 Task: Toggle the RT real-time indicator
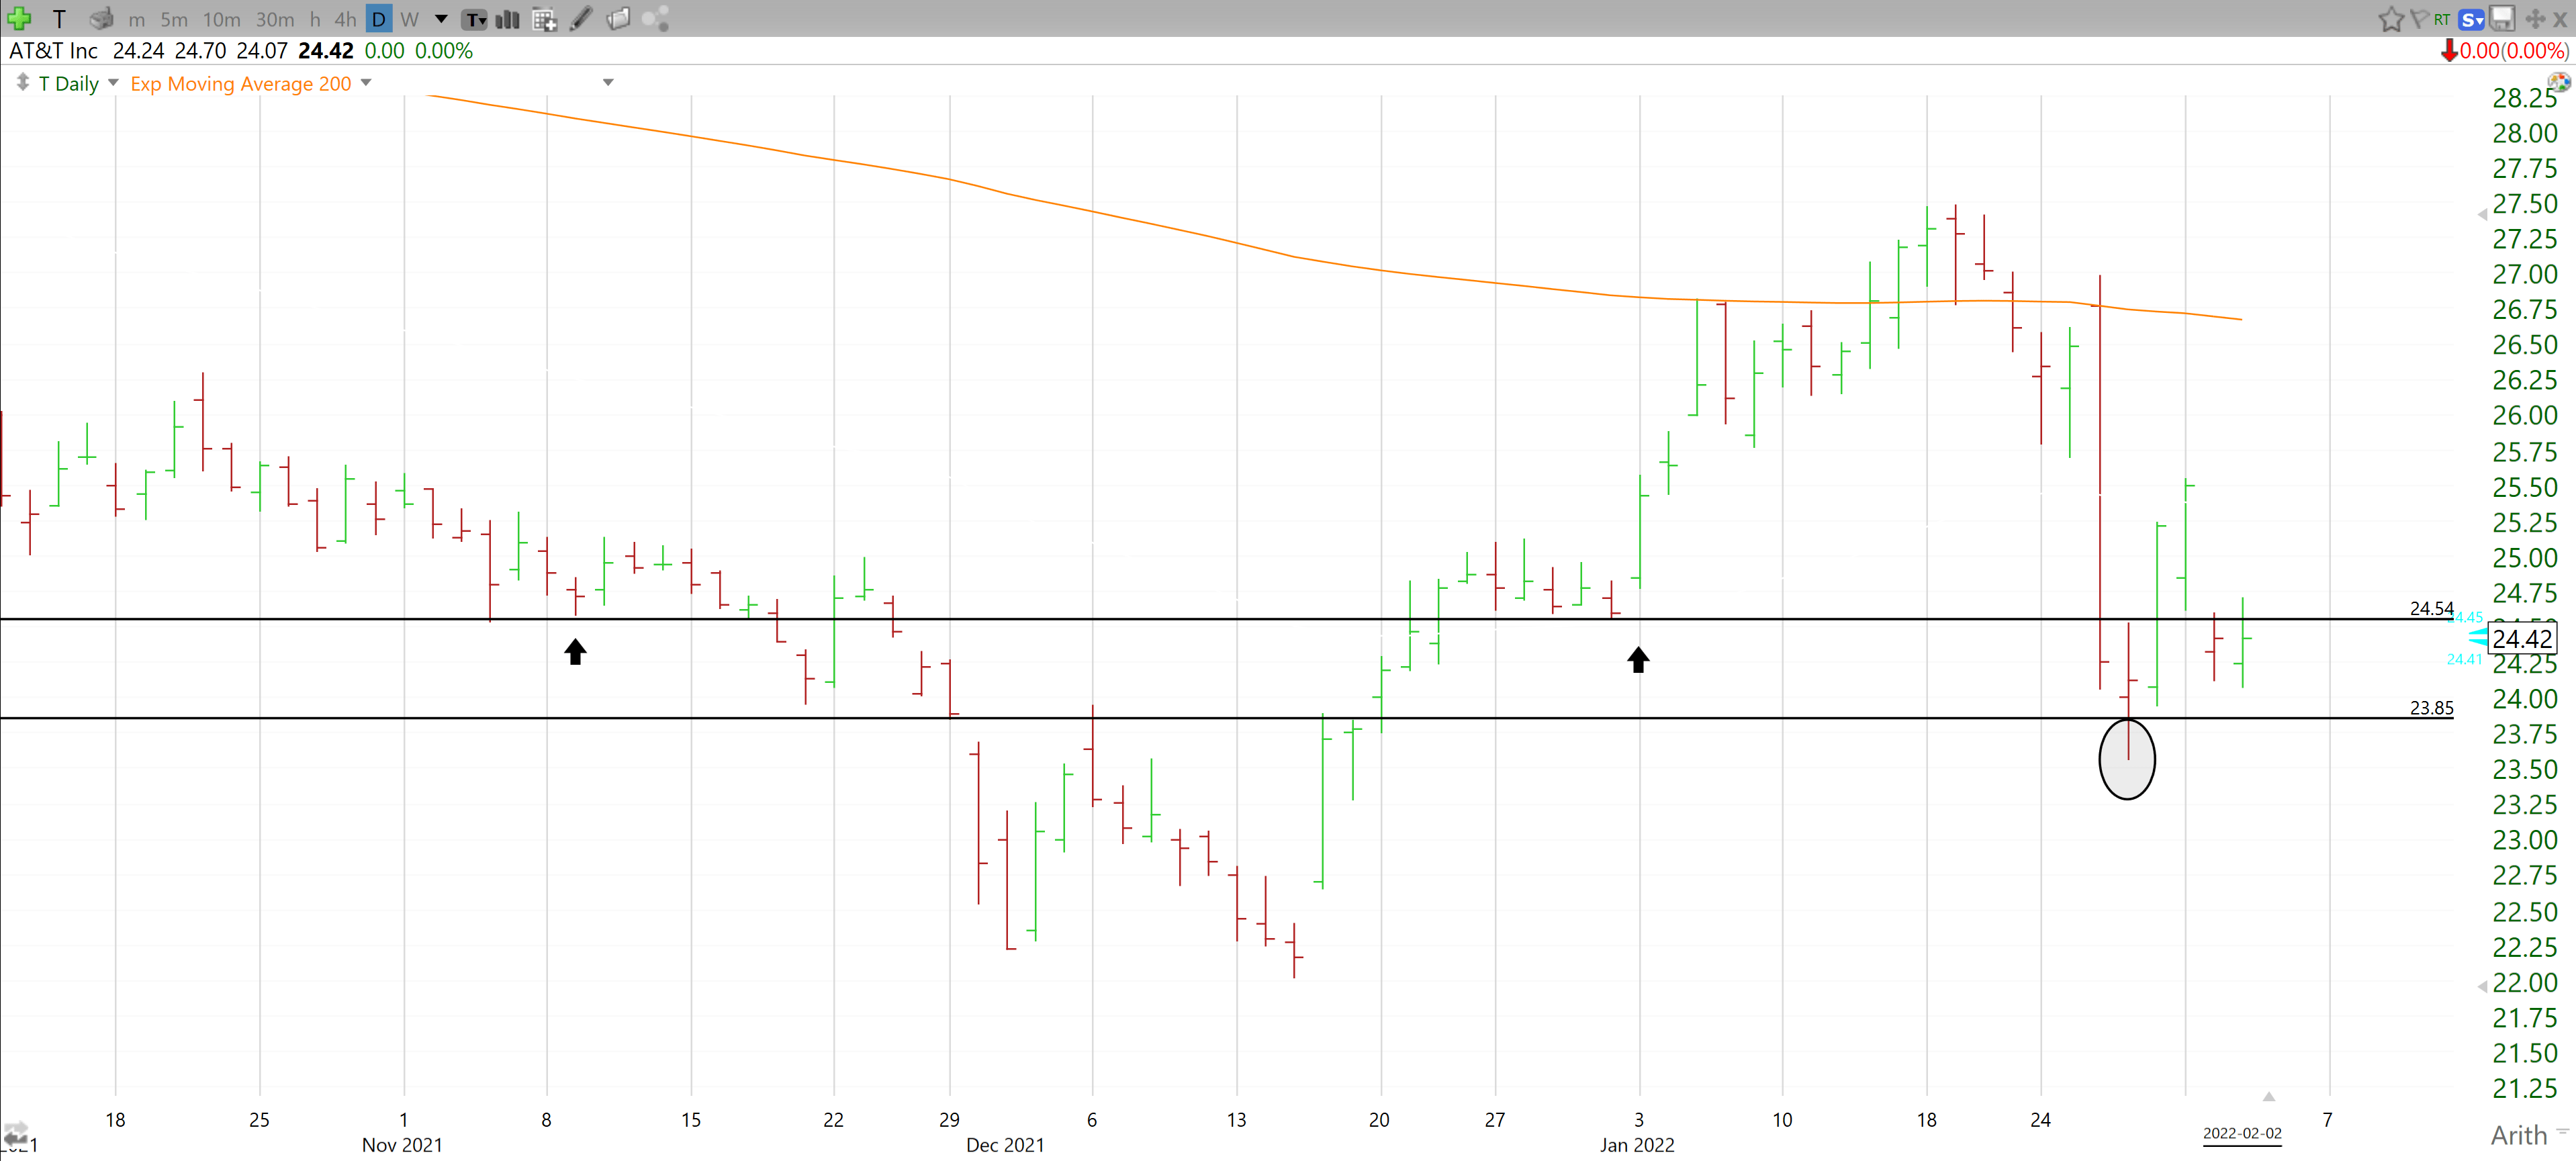click(2442, 19)
